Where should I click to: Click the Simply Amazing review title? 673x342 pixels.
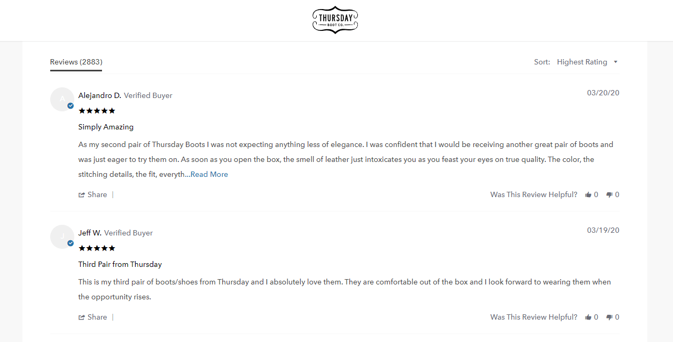pyautogui.click(x=106, y=127)
